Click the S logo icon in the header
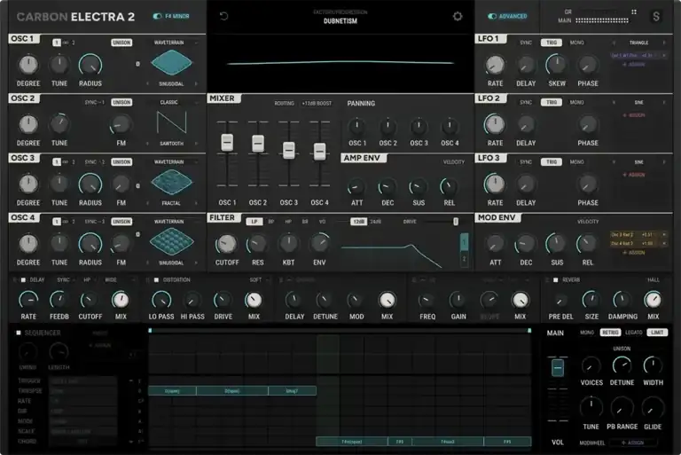 point(656,17)
